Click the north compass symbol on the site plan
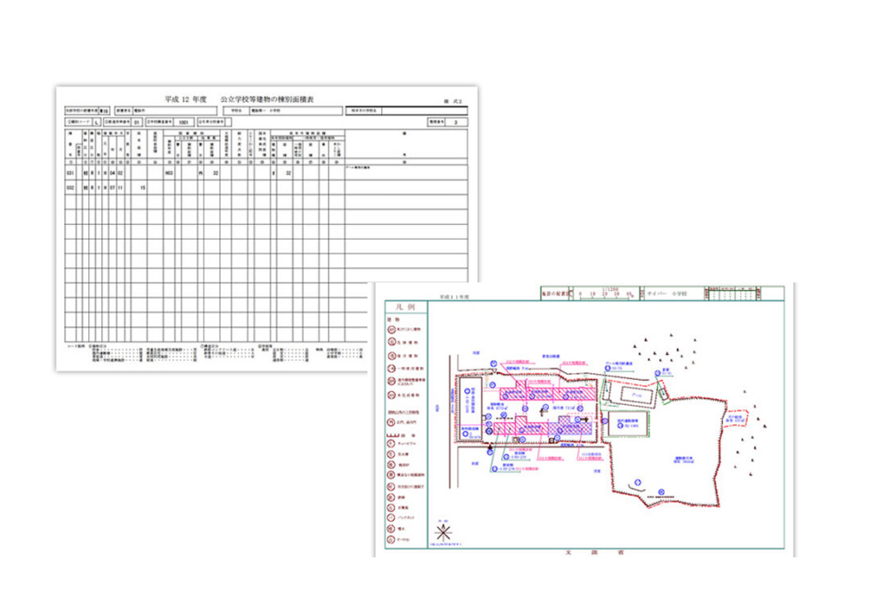 click(443, 531)
